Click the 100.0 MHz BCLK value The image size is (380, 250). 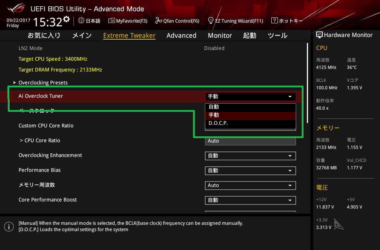327,88
